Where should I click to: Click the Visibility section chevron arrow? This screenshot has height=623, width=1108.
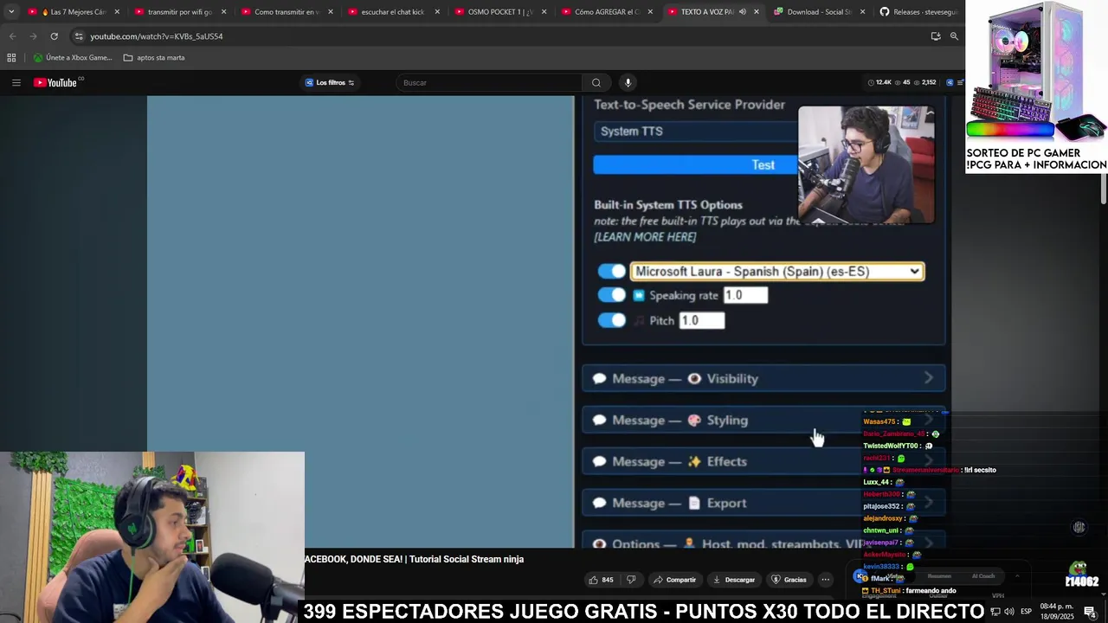[929, 378]
